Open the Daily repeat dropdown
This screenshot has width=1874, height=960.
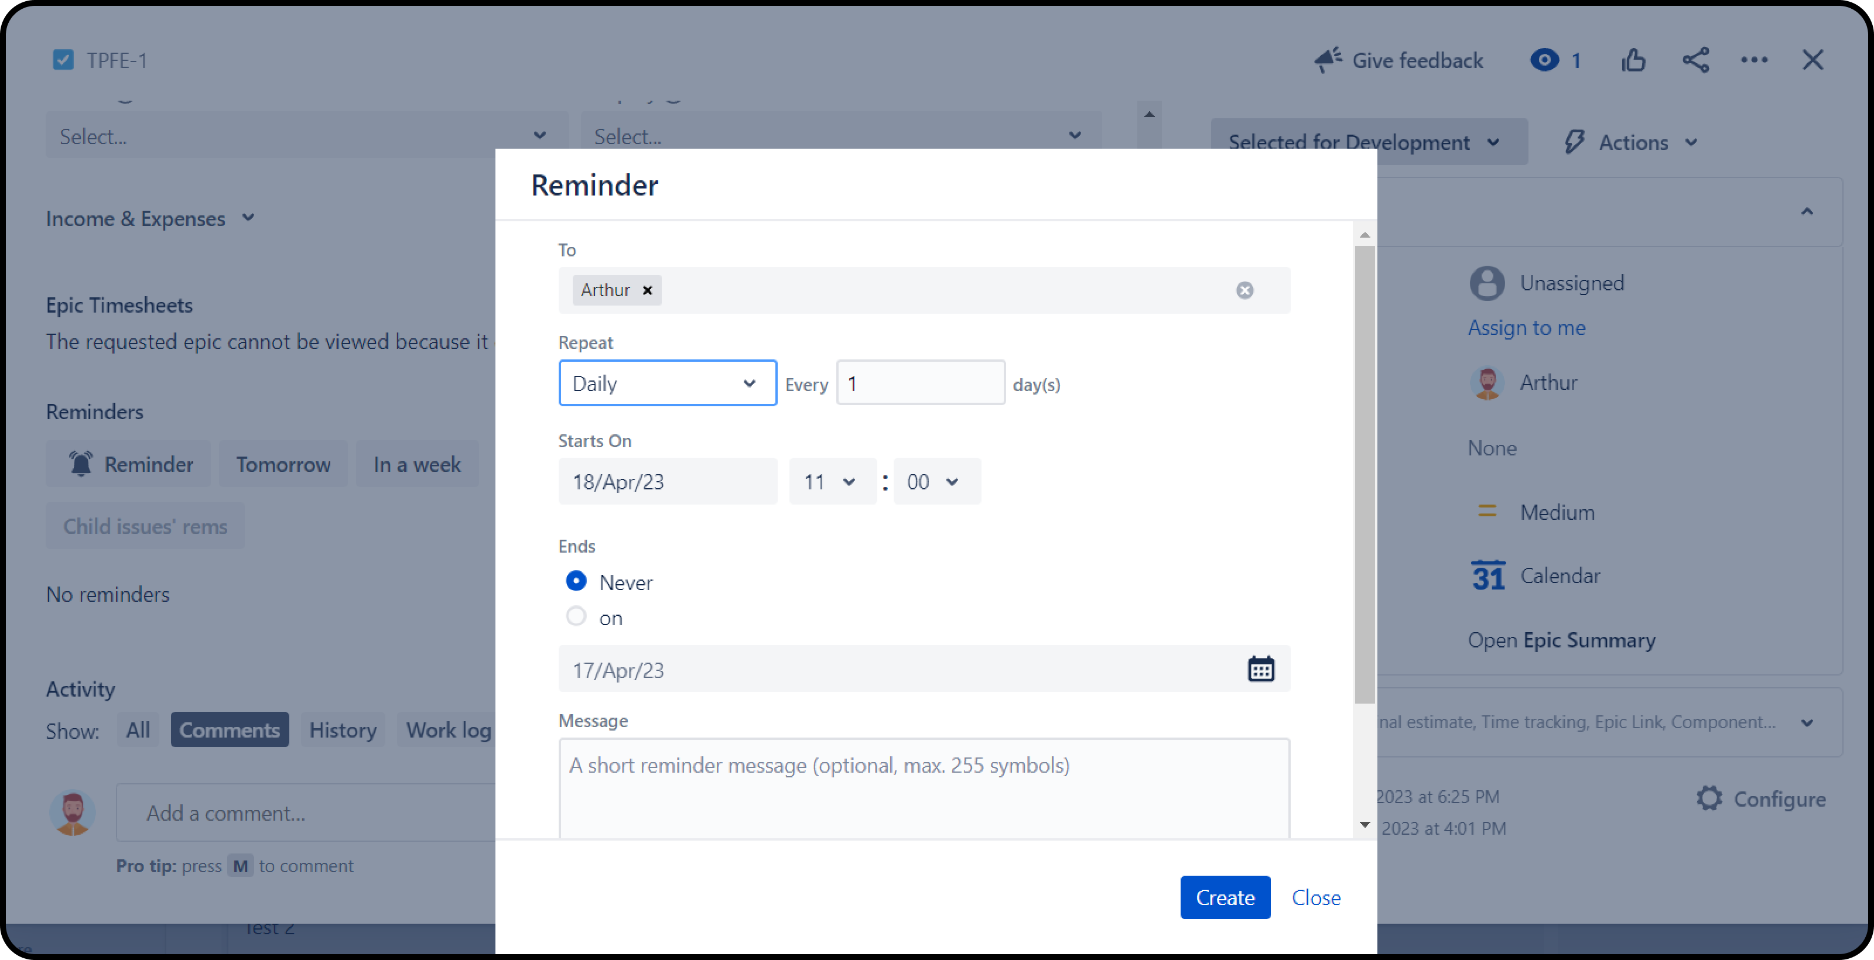[667, 383]
